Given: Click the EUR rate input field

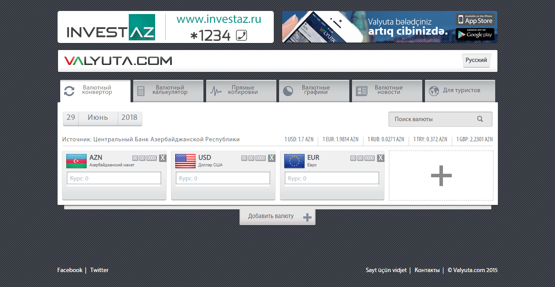Looking at the screenshot, I should pyautogui.click(x=332, y=178).
